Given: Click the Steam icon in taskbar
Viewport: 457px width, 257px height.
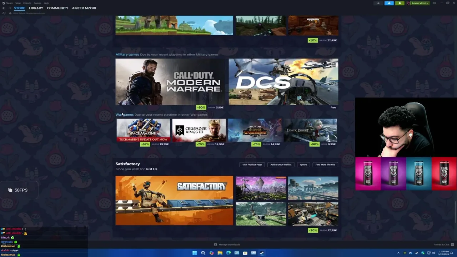Looking at the screenshot, I should coord(262,253).
